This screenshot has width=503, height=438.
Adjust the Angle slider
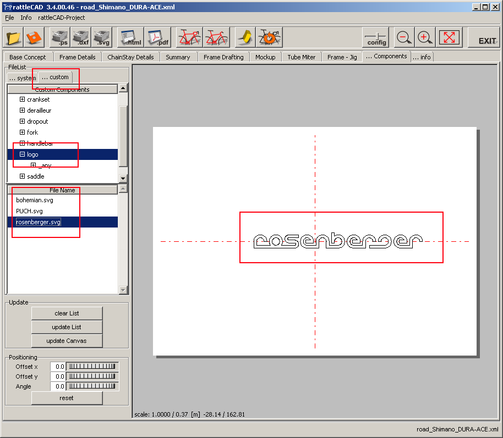coord(92,386)
